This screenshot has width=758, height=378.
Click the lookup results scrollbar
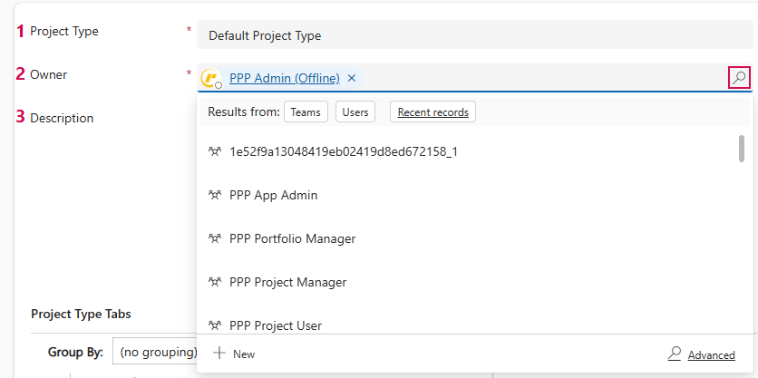pos(742,149)
